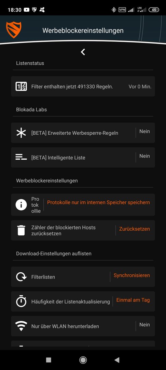Tap Zurücksetzen to reset blocked hosts counter
The image size is (166, 370).
coord(135,229)
